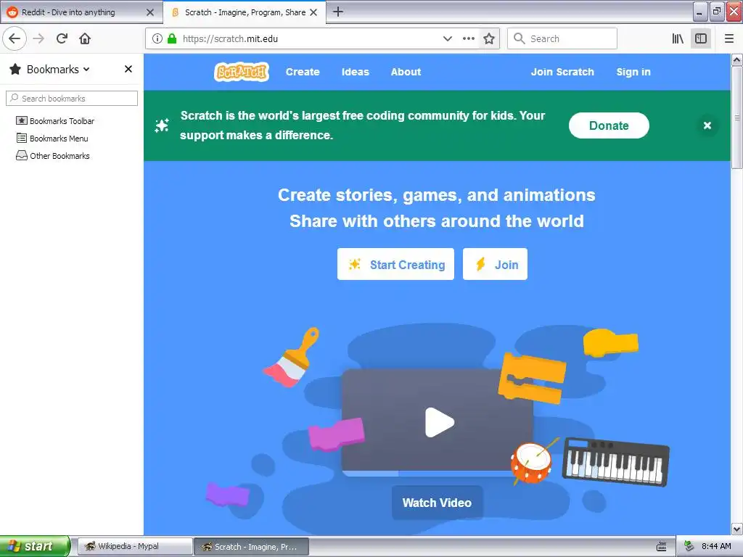
Task: Click Join Scratch in the navigation
Action: pyautogui.click(x=562, y=72)
